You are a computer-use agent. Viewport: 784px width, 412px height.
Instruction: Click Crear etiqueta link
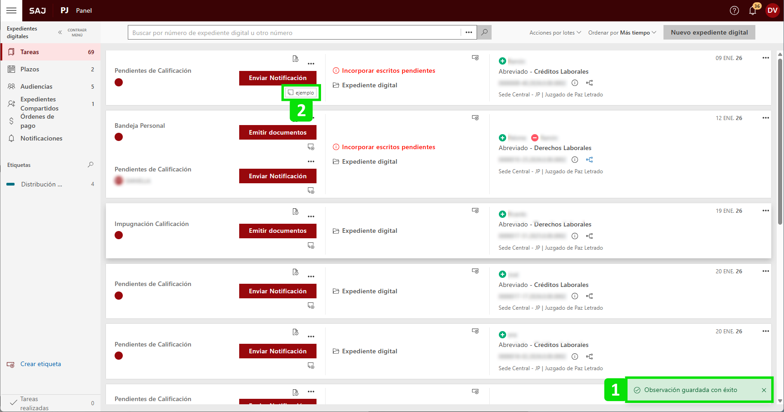click(40, 364)
